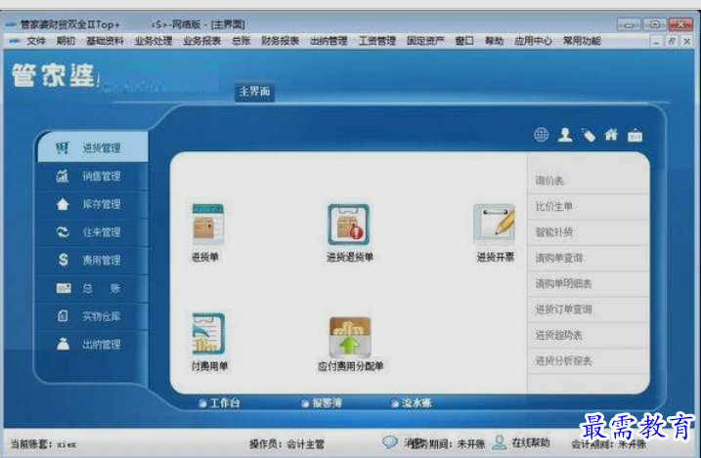Click the inner document restore button
This screenshot has height=458, width=701.
pyautogui.click(x=672, y=42)
